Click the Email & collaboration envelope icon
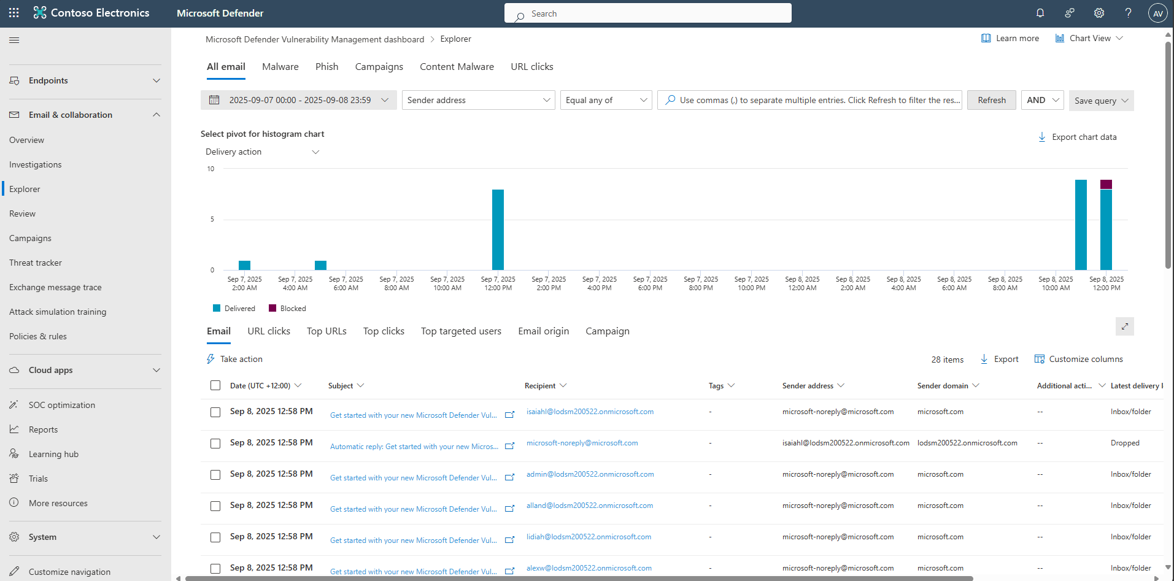Image resolution: width=1174 pixels, height=581 pixels. click(x=14, y=115)
